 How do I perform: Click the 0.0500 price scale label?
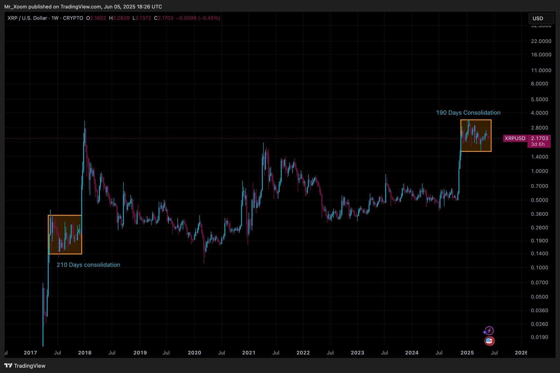click(x=539, y=297)
